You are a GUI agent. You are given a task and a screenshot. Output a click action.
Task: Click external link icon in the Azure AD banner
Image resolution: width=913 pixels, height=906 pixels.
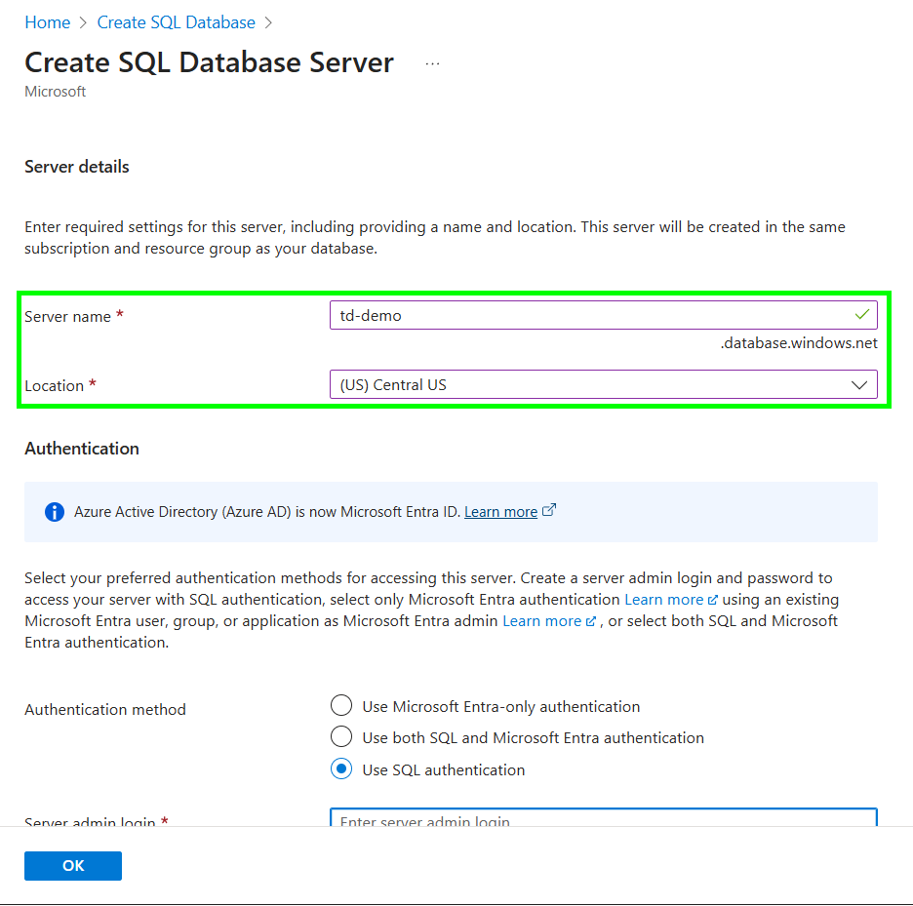[x=549, y=510]
